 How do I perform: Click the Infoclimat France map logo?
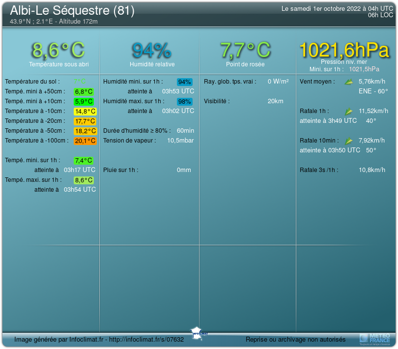point(199,332)
